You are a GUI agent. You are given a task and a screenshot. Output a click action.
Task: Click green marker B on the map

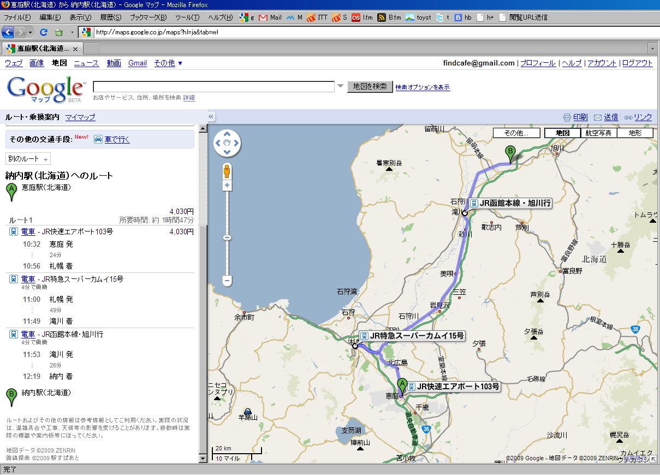pos(510,155)
